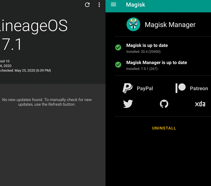
Task: Open the Magisk hamburger navigation menu
Action: (x=113, y=5)
